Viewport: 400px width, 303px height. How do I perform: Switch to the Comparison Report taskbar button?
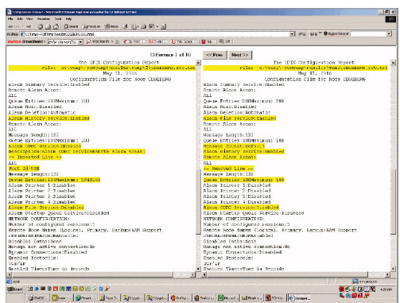[x=301, y=298]
